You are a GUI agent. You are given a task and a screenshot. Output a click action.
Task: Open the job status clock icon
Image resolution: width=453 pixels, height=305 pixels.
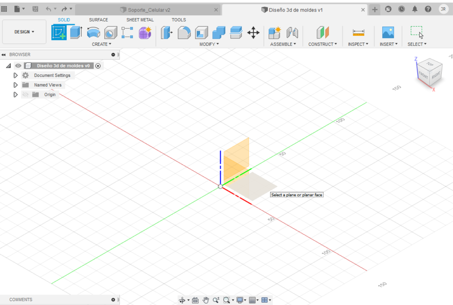pos(402,9)
